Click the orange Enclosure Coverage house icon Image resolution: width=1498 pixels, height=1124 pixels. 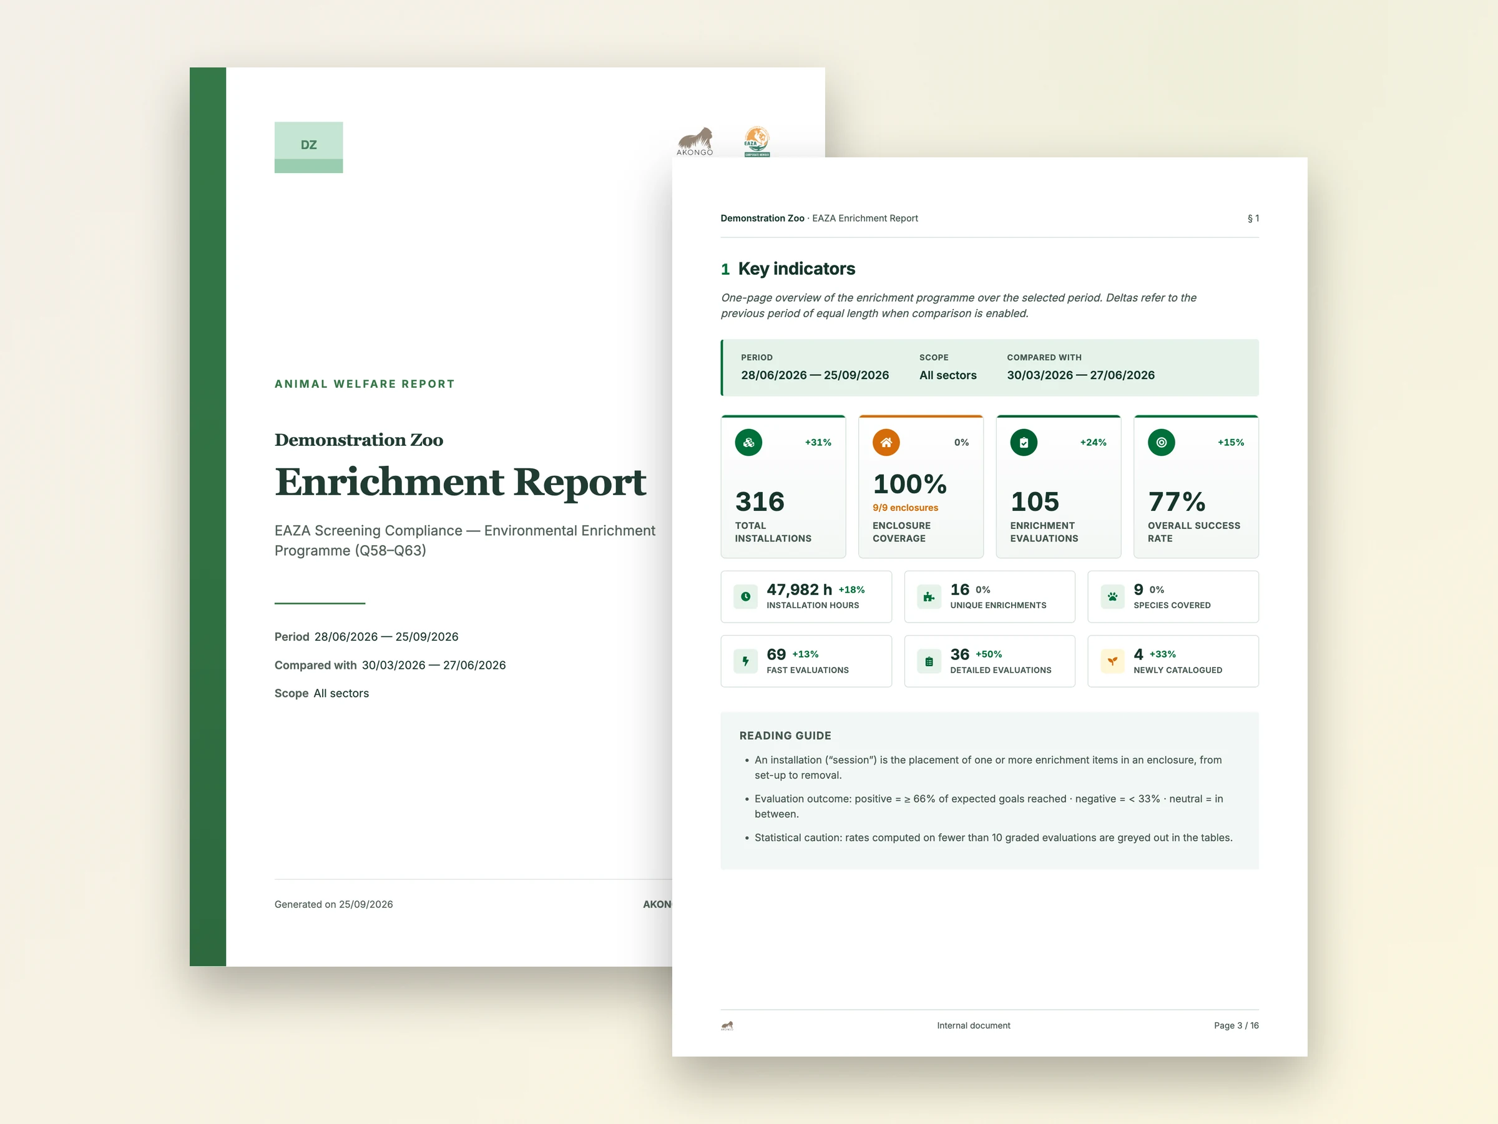pos(886,442)
